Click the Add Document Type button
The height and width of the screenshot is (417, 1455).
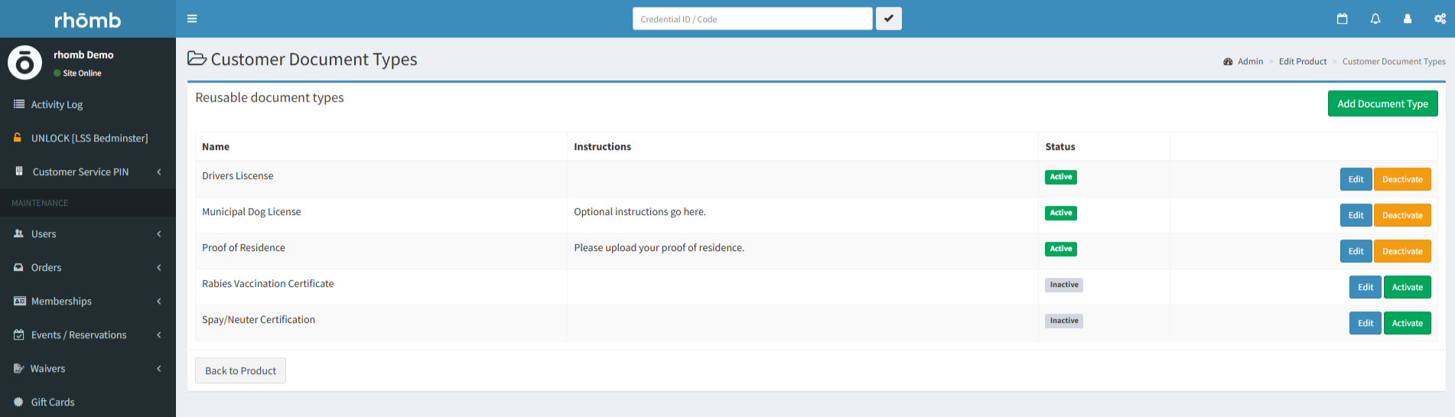(x=1382, y=103)
